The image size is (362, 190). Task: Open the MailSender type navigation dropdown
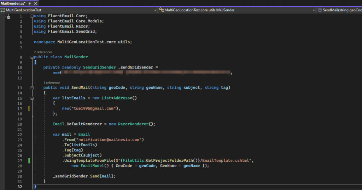click(x=314, y=10)
